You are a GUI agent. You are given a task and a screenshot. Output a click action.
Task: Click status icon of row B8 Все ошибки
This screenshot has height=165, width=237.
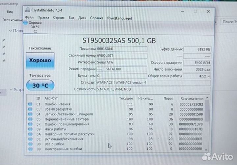tap(30, 144)
